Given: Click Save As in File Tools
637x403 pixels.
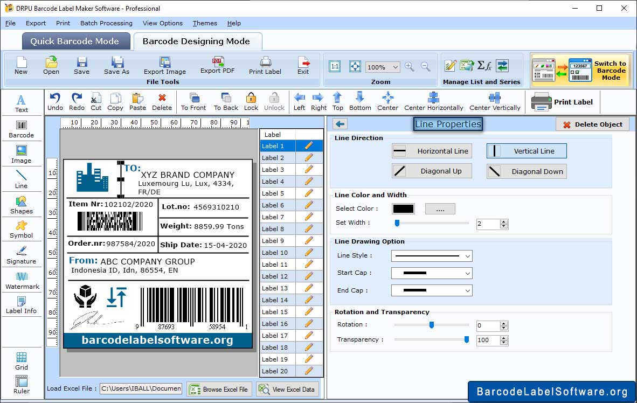Looking at the screenshot, I should pyautogui.click(x=116, y=66).
